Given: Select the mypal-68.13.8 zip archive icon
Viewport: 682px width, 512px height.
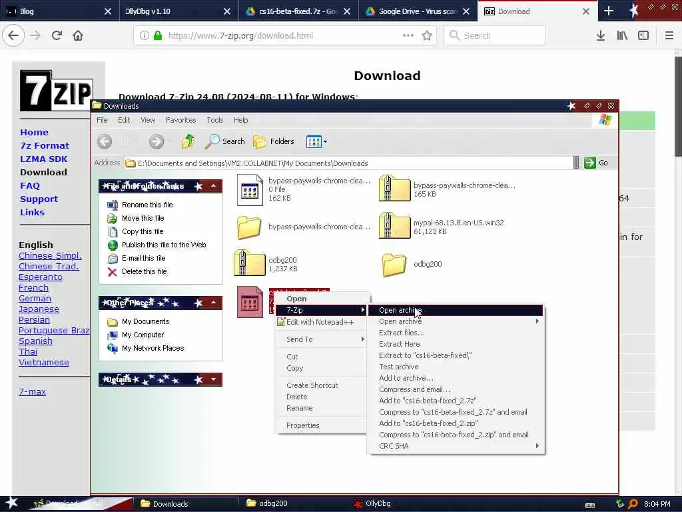Looking at the screenshot, I should click(394, 225).
